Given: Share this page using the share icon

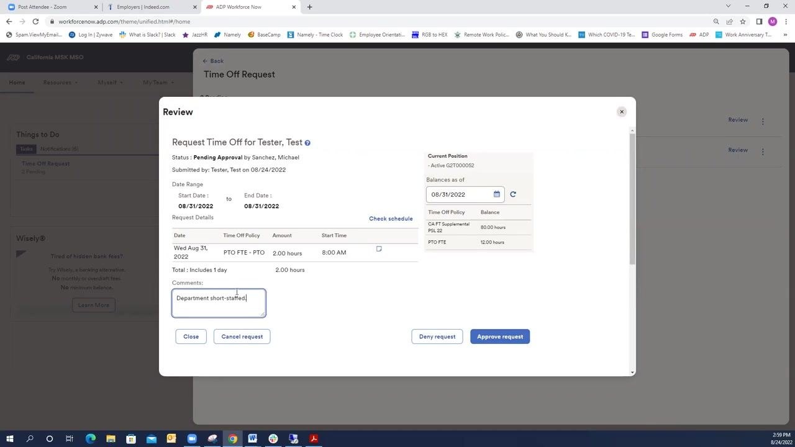Looking at the screenshot, I should pos(729,22).
